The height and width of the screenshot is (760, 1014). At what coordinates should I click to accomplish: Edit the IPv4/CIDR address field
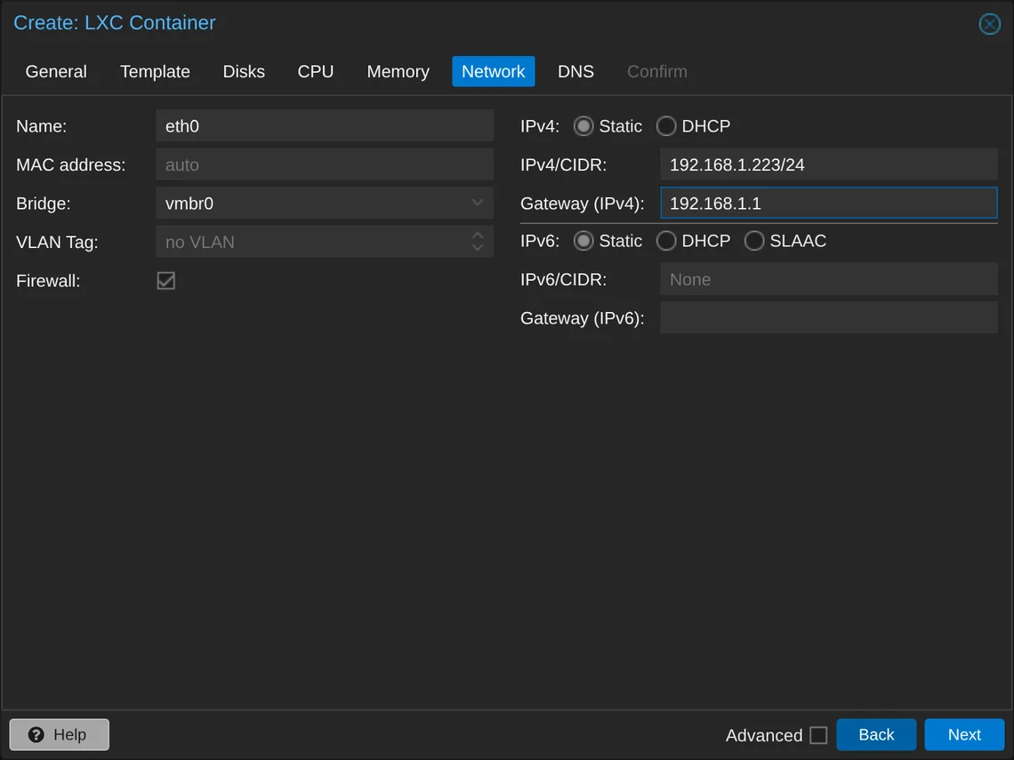[828, 164]
